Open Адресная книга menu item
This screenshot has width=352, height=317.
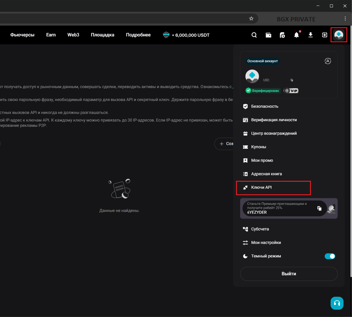coord(289,174)
